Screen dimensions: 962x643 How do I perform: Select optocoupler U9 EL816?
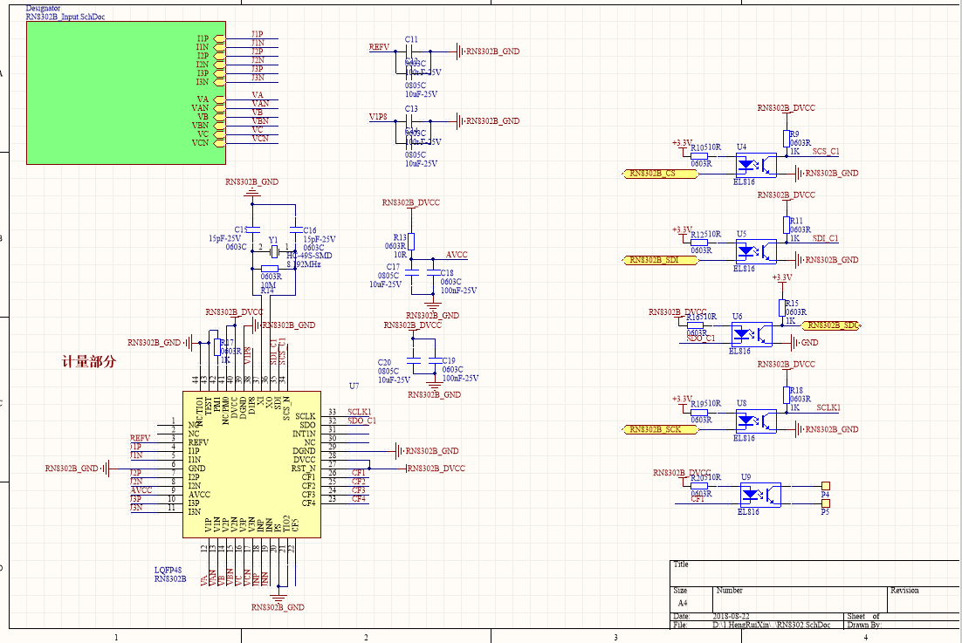(760, 495)
